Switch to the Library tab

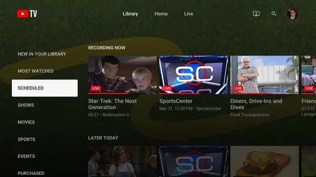tap(130, 14)
